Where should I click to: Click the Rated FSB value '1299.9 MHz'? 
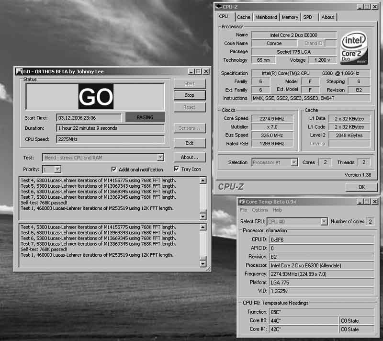272,144
